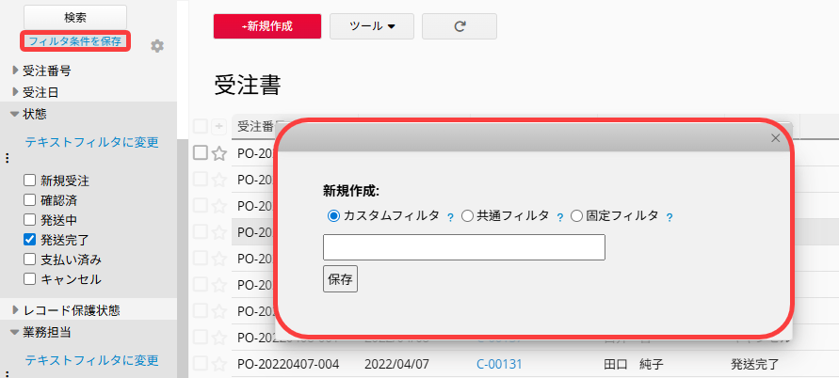Check the 新規受注 status checkbox
Screen dimensions: 839x378
30,180
